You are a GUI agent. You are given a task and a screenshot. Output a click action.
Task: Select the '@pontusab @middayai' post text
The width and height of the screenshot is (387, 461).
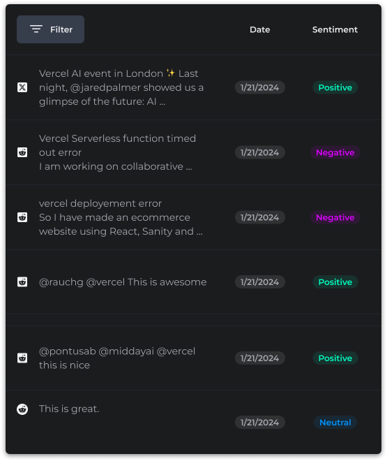117,358
